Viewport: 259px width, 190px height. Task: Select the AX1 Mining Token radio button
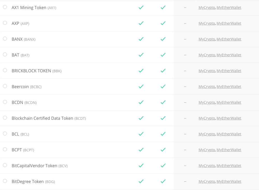(5, 7)
